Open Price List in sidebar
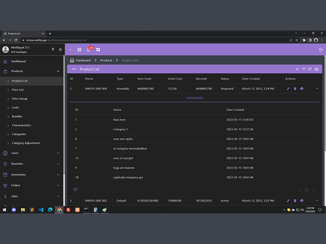 [x=32, y=90]
